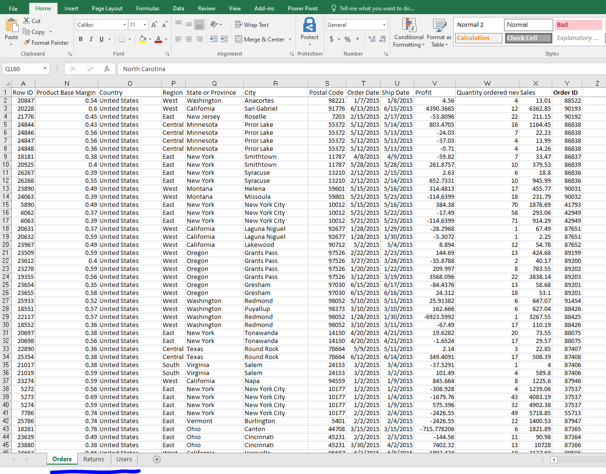This screenshot has width=606, height=474.
Task: Select the cell containing Anacortes
Action: (x=276, y=101)
